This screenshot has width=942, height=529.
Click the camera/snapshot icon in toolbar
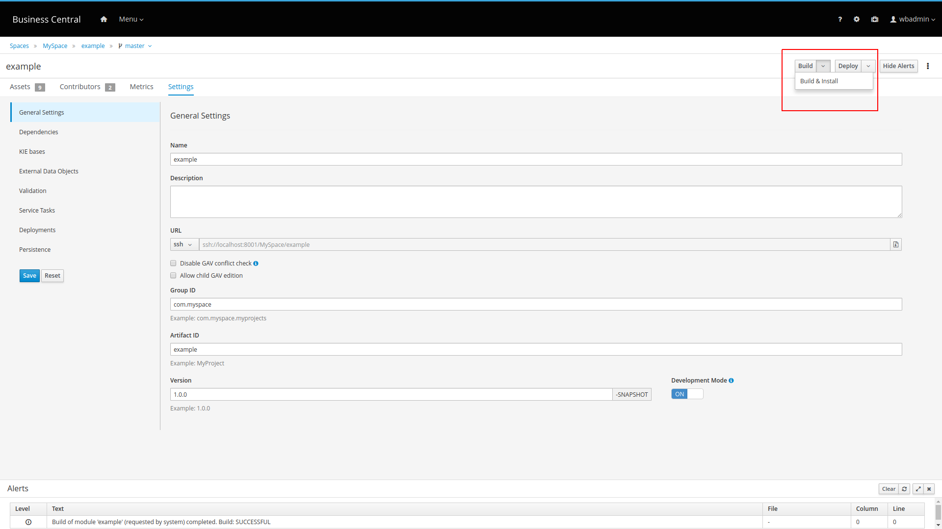coord(875,19)
